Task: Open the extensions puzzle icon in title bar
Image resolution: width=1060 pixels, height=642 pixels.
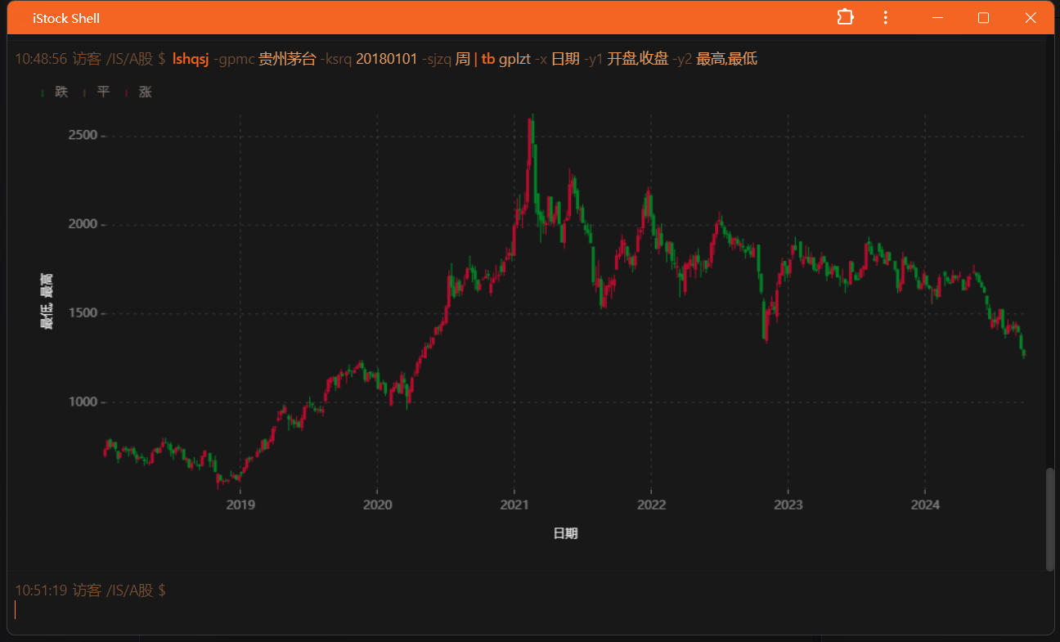Action: 846,17
